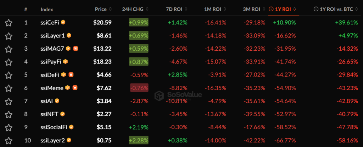Click the verified badge next to ssiAI

(x=57, y=101)
